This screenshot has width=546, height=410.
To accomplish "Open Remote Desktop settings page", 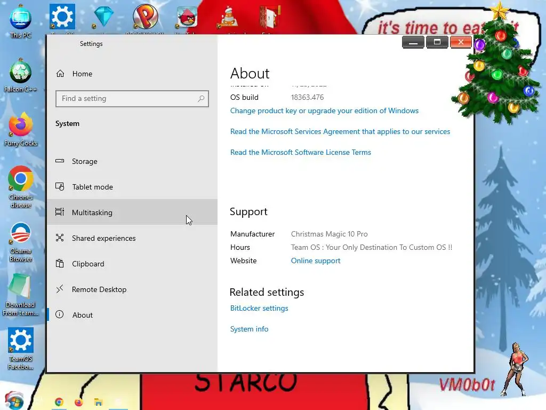I will 132,289.
